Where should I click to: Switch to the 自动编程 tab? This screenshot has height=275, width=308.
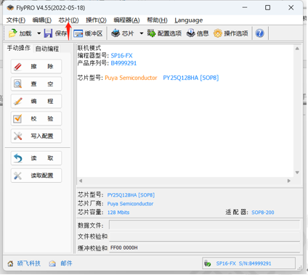[47, 49]
